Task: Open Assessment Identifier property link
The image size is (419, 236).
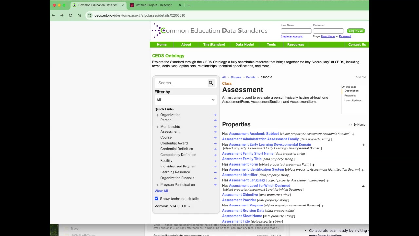Action: coord(240,175)
